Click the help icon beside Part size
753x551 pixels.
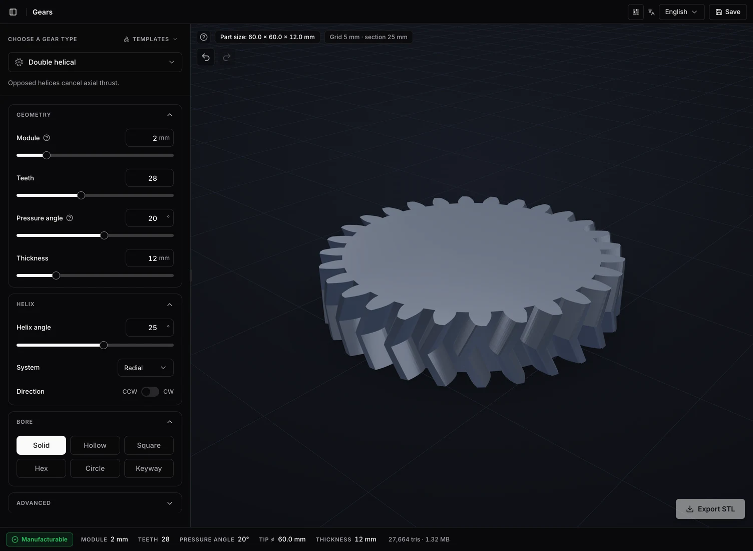click(204, 37)
